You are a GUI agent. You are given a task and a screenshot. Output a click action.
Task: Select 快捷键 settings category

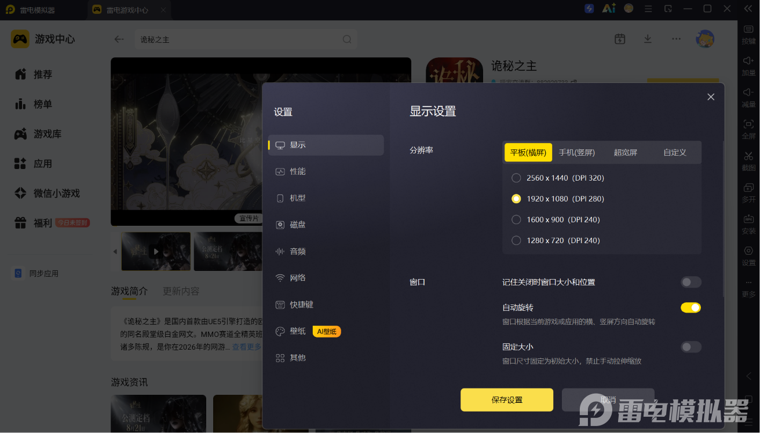point(326,304)
